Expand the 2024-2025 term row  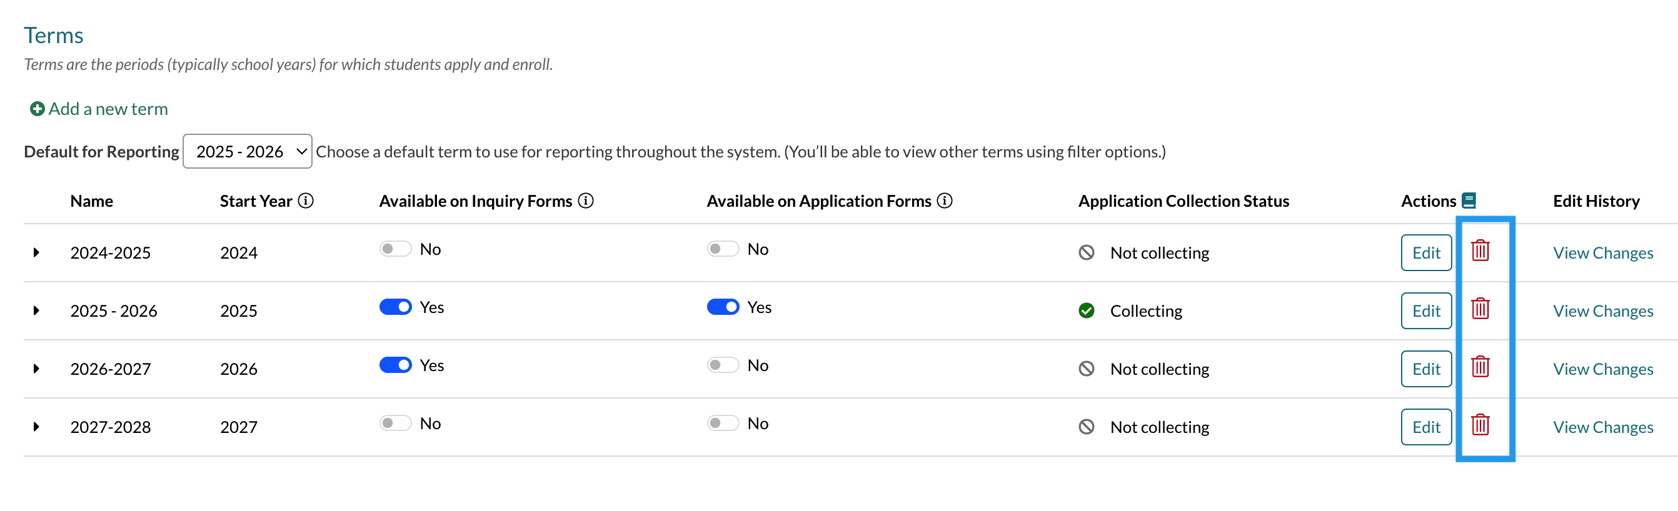[x=36, y=252]
